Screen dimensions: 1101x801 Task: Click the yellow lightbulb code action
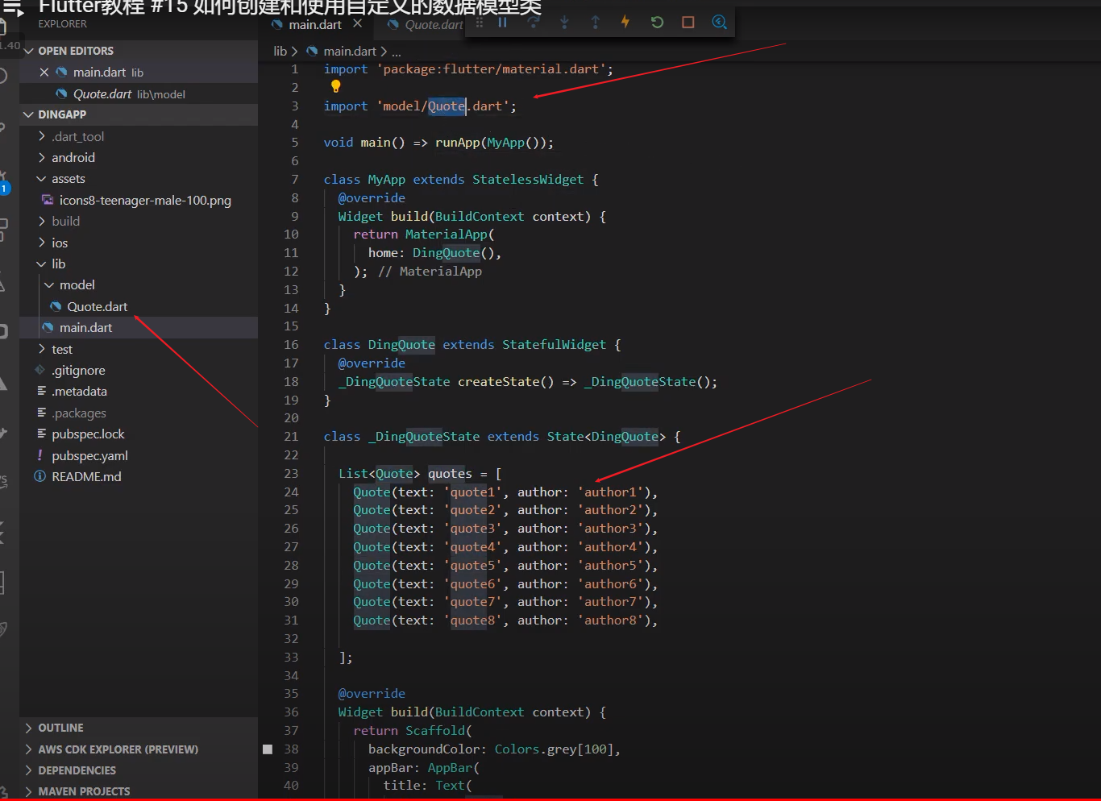[x=335, y=87]
